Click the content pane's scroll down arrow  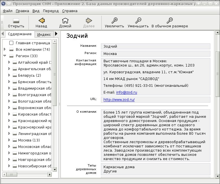pos(217,176)
